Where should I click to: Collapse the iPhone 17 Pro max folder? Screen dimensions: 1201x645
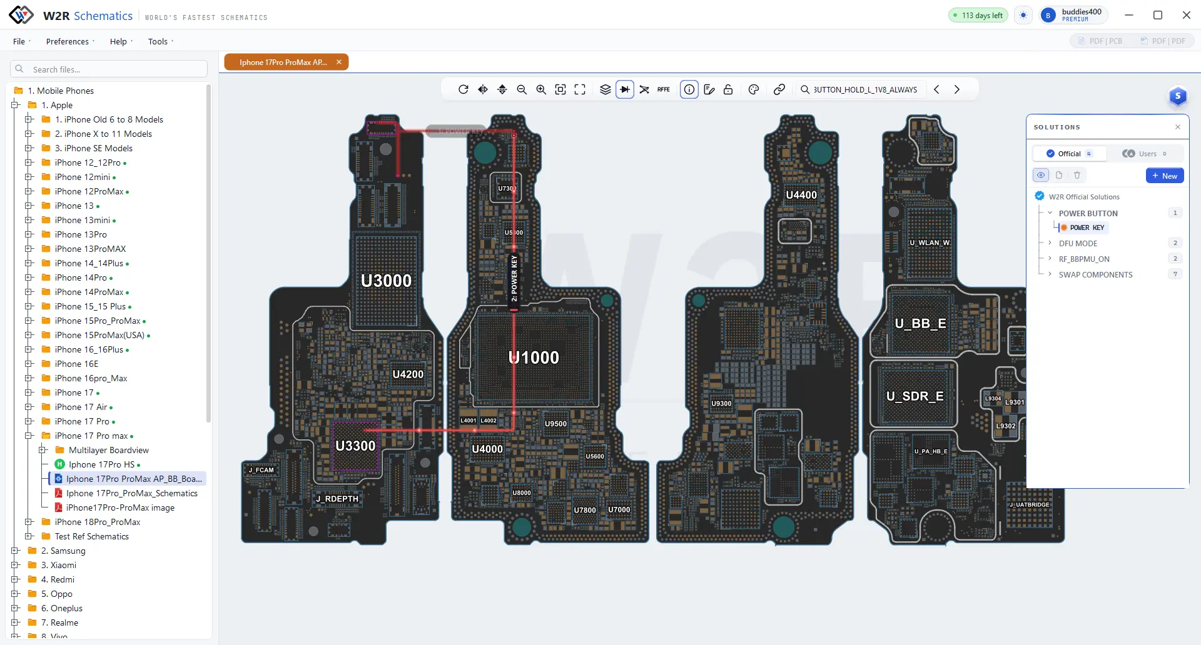(29, 436)
